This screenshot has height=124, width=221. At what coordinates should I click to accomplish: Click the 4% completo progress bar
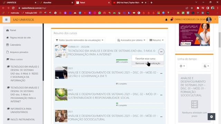(x=140, y=103)
